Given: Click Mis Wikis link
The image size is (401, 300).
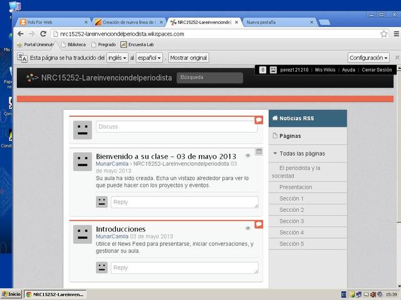Looking at the screenshot, I should click(325, 70).
